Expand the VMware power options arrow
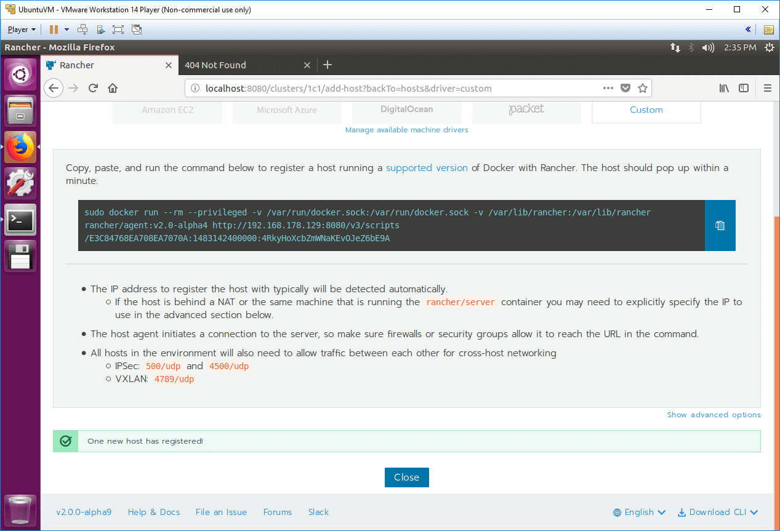Image resolution: width=780 pixels, height=531 pixels. coord(66,29)
